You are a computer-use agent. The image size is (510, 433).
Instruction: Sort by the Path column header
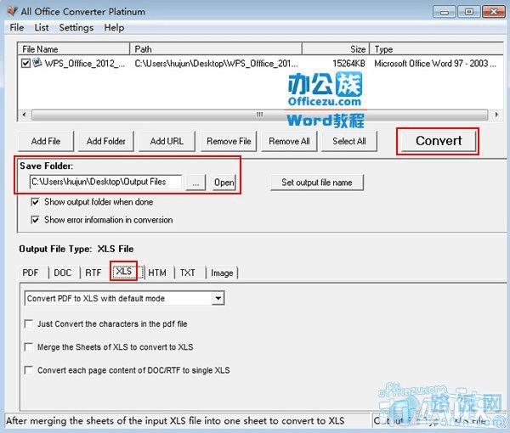coord(216,49)
